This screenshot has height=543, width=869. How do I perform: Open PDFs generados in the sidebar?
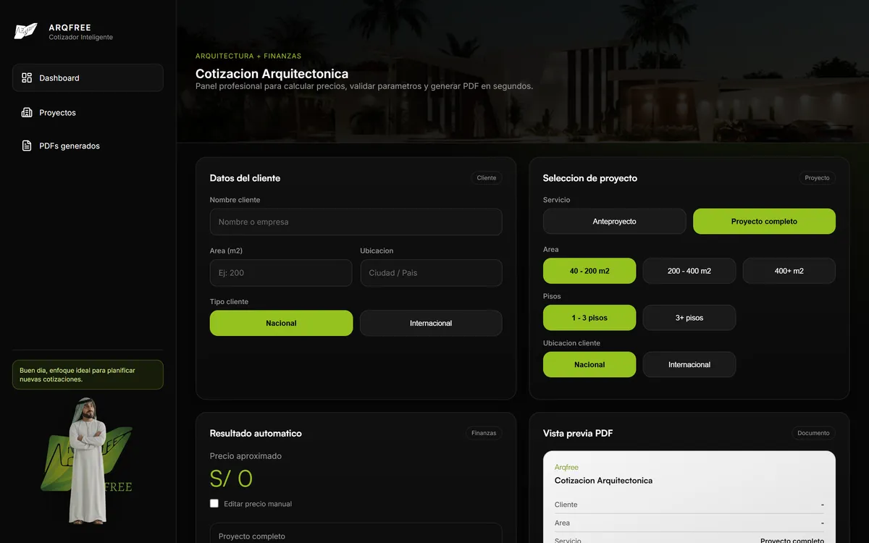[88, 146]
